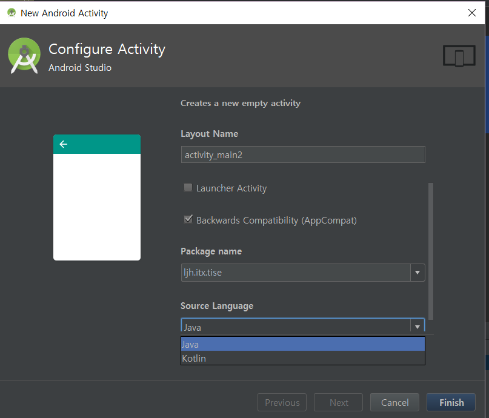Select Java from the language list
Image resolution: width=489 pixels, height=418 pixels.
pos(303,344)
